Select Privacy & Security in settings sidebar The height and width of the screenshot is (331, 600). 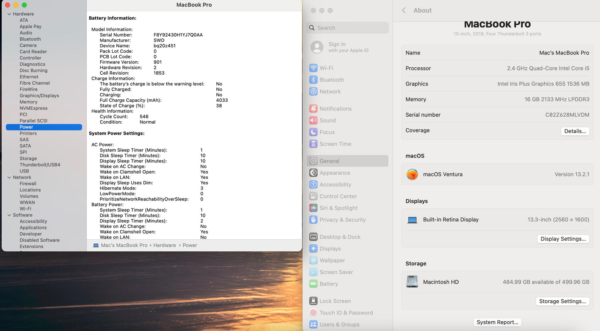pos(342,220)
